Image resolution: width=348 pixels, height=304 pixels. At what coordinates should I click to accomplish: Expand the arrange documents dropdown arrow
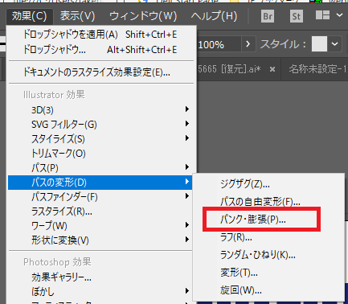(x=339, y=15)
